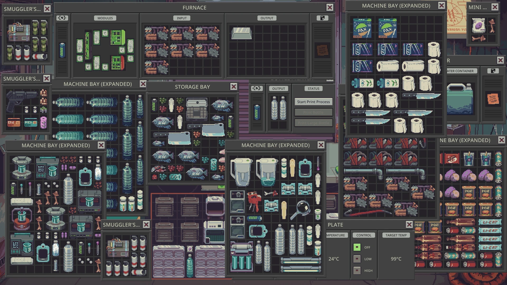The height and width of the screenshot is (285, 507).
Task: Select the blue battery in Furnace power slot
Action: (62, 50)
